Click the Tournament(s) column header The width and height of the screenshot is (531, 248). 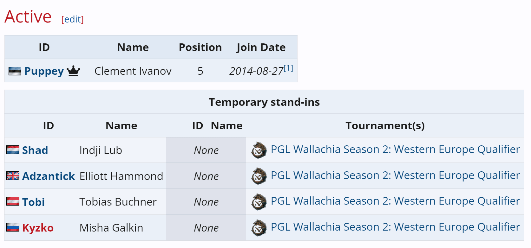point(385,125)
